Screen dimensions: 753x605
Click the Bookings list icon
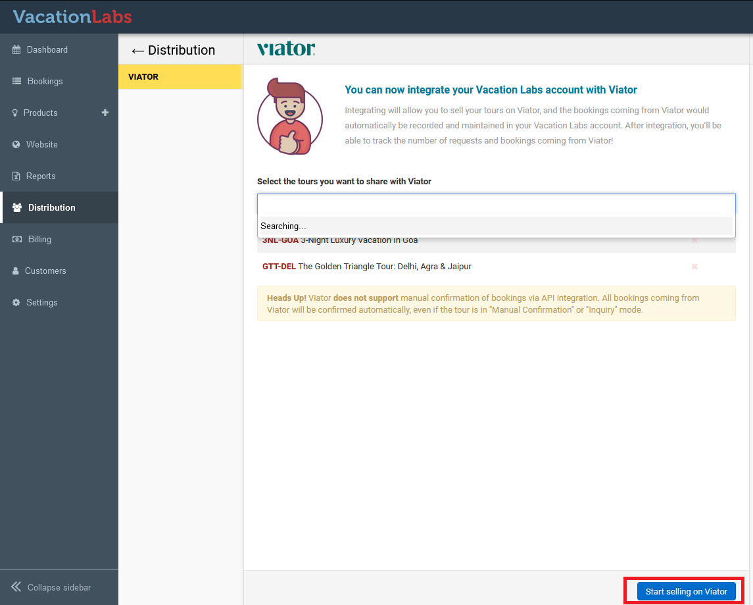16,82
